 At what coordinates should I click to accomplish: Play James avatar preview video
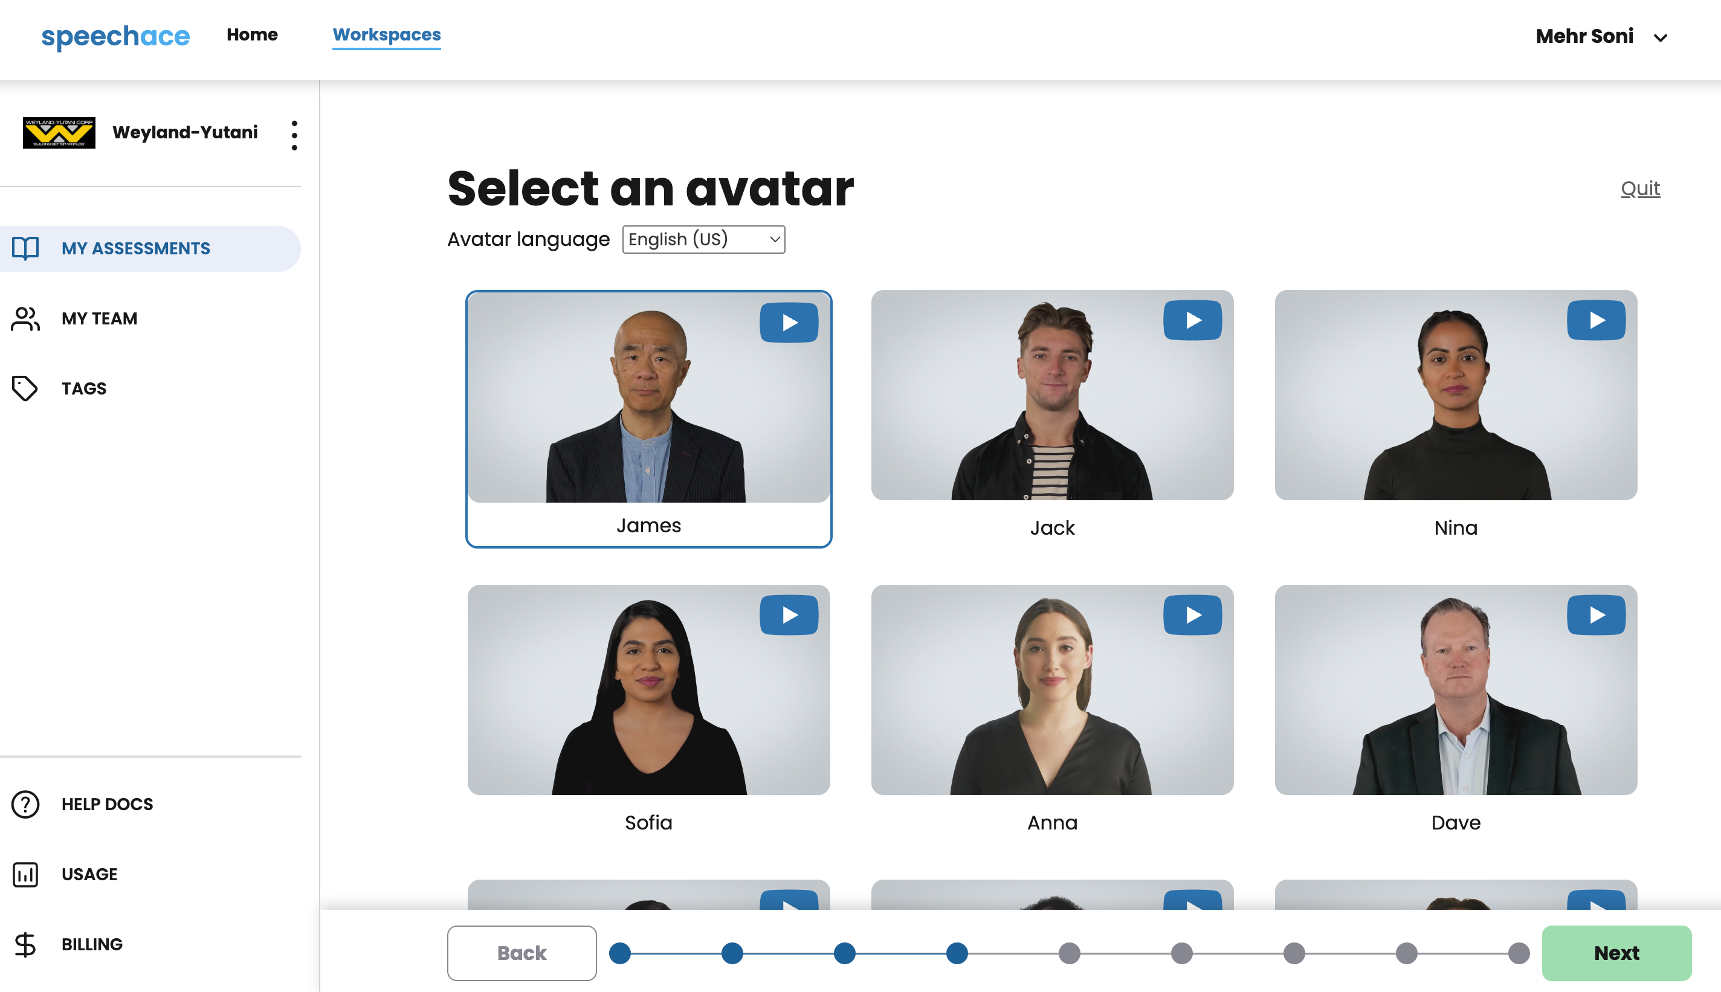(x=788, y=322)
